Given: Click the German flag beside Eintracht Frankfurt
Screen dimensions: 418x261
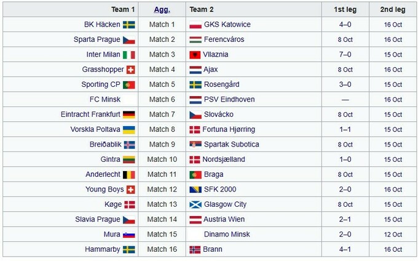Looking at the screenshot, I should [129, 114].
